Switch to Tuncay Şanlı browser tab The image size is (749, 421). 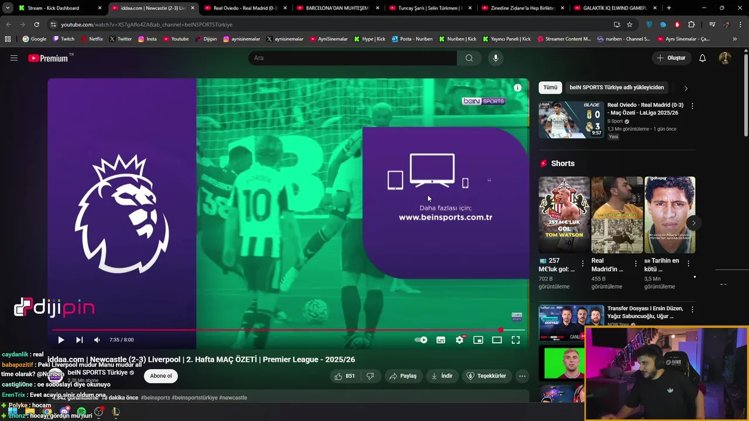point(431,8)
